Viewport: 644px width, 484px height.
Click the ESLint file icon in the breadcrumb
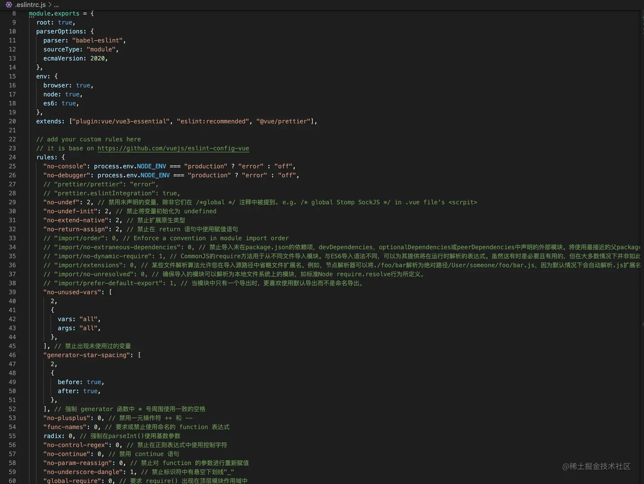point(9,5)
